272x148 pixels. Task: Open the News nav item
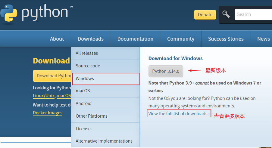(263, 39)
